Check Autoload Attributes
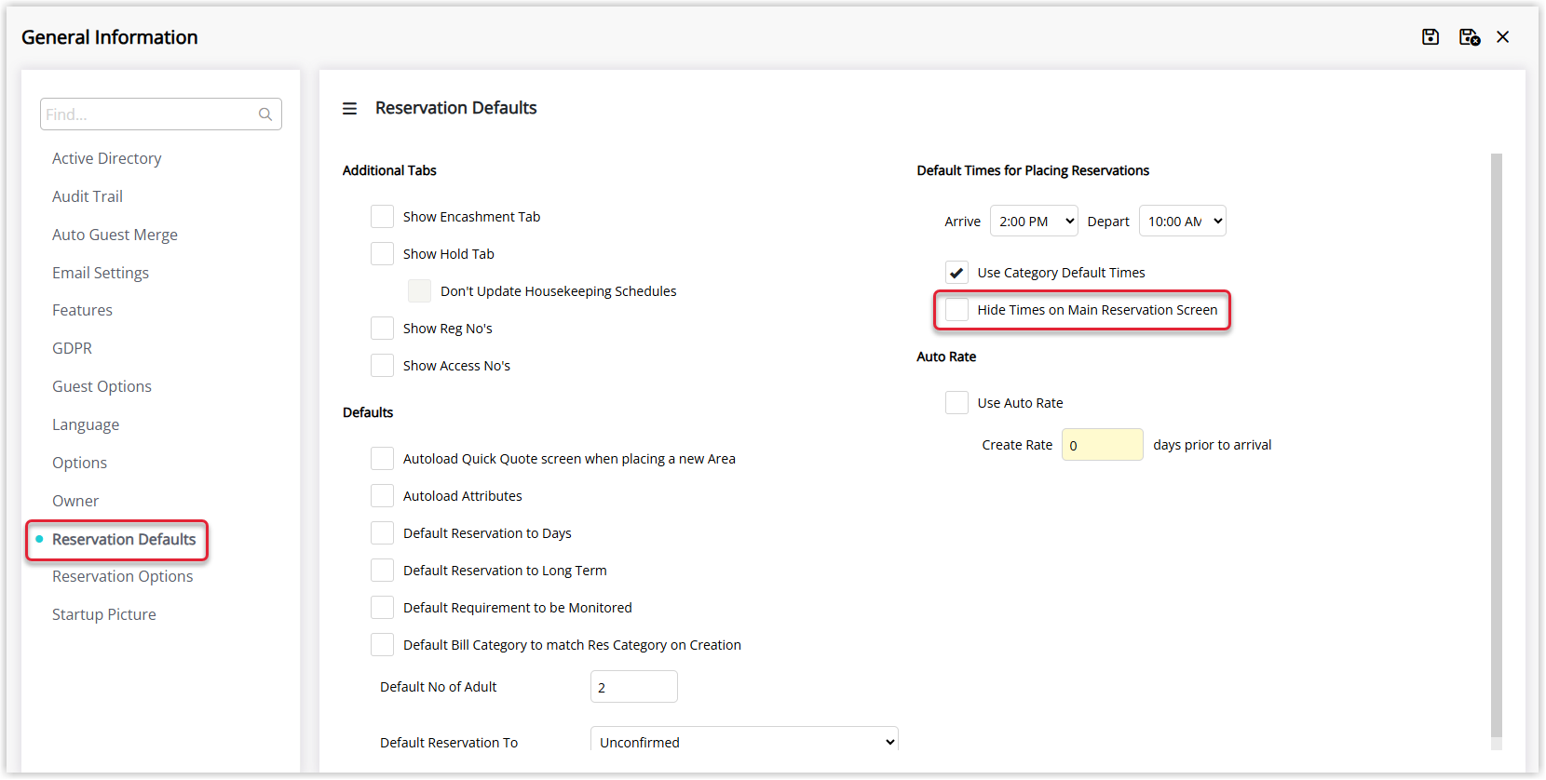Image resolution: width=1546 pixels, height=780 pixels. click(382, 496)
